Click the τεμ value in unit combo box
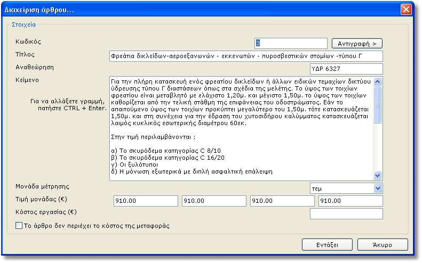Viewport: 422px width, 263px height. tap(341, 188)
